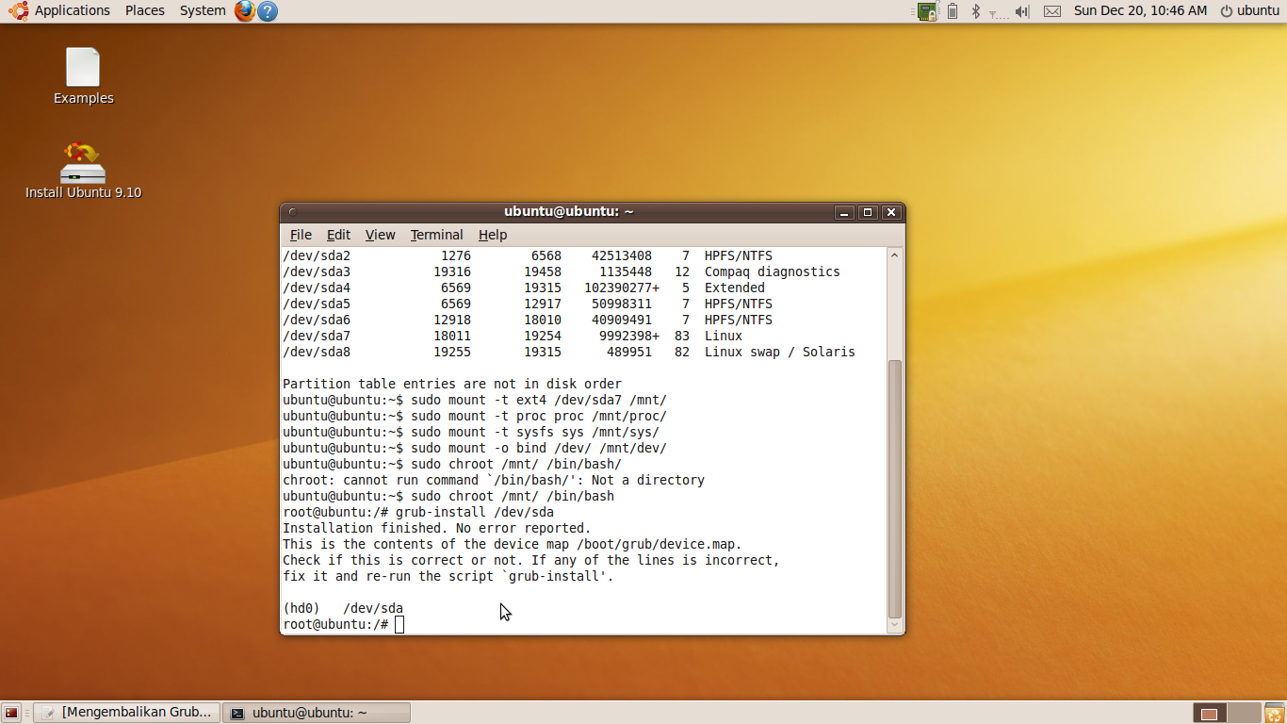Open the Terminal menu in menubar
This screenshot has height=724, width=1287.
click(436, 235)
